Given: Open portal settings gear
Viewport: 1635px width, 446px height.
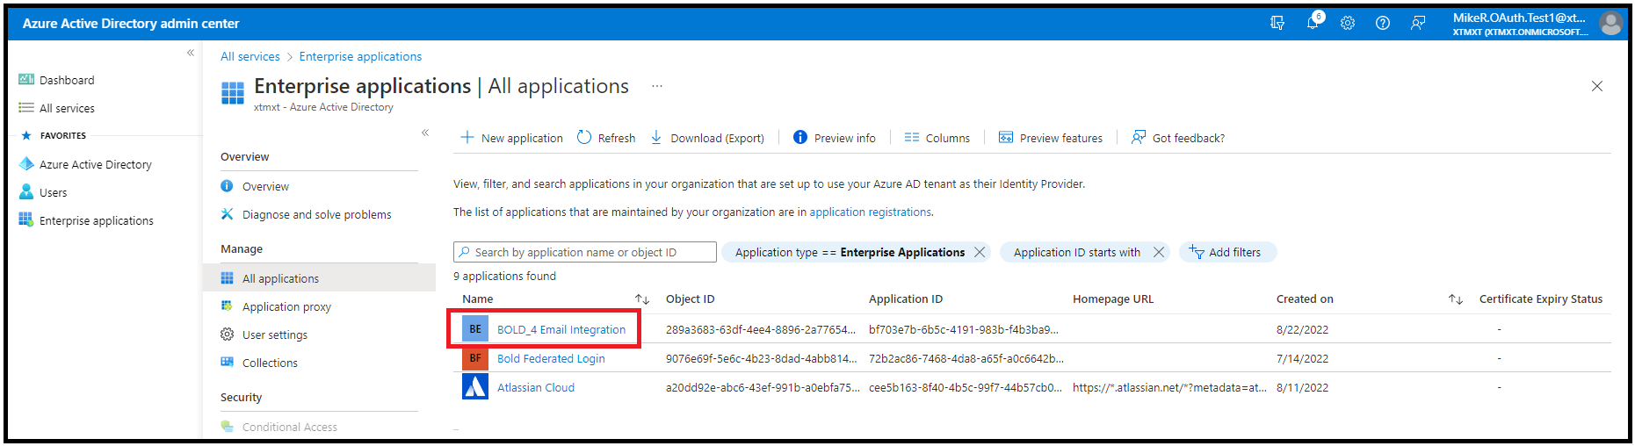Looking at the screenshot, I should (1348, 24).
